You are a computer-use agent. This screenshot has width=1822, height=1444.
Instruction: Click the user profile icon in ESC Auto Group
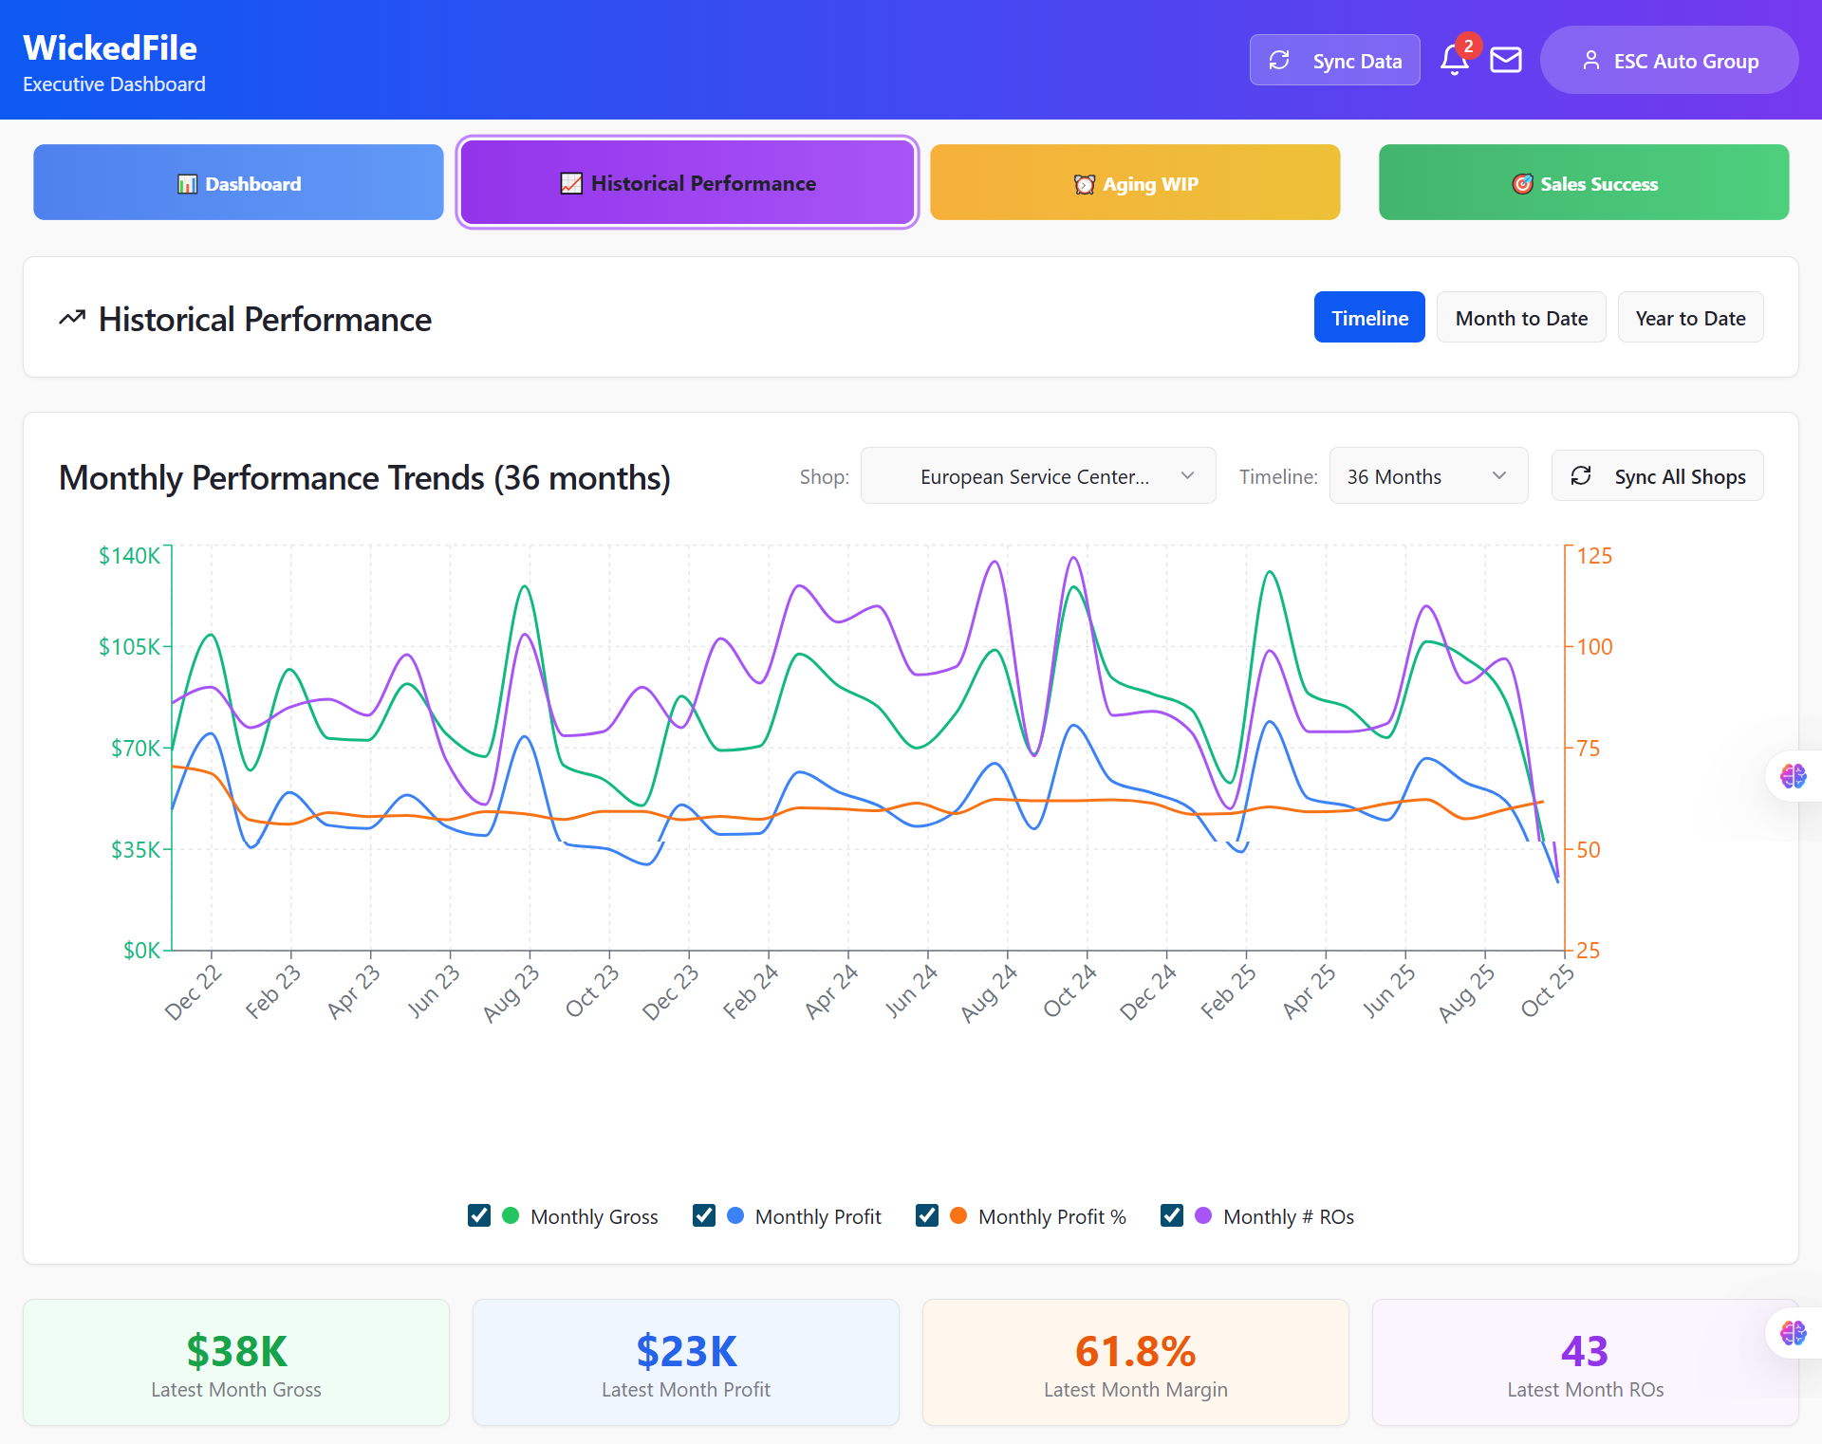pos(1590,61)
